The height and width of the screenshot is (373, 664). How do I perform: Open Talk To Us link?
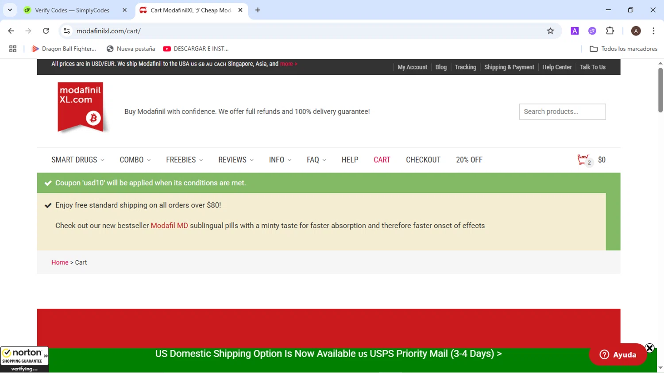coord(593,67)
